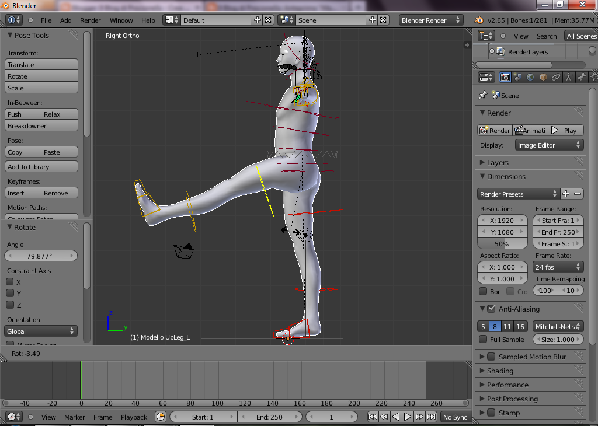Jump to the last frame in the timeline
Image resolution: width=598 pixels, height=426 pixels.
(x=431, y=417)
